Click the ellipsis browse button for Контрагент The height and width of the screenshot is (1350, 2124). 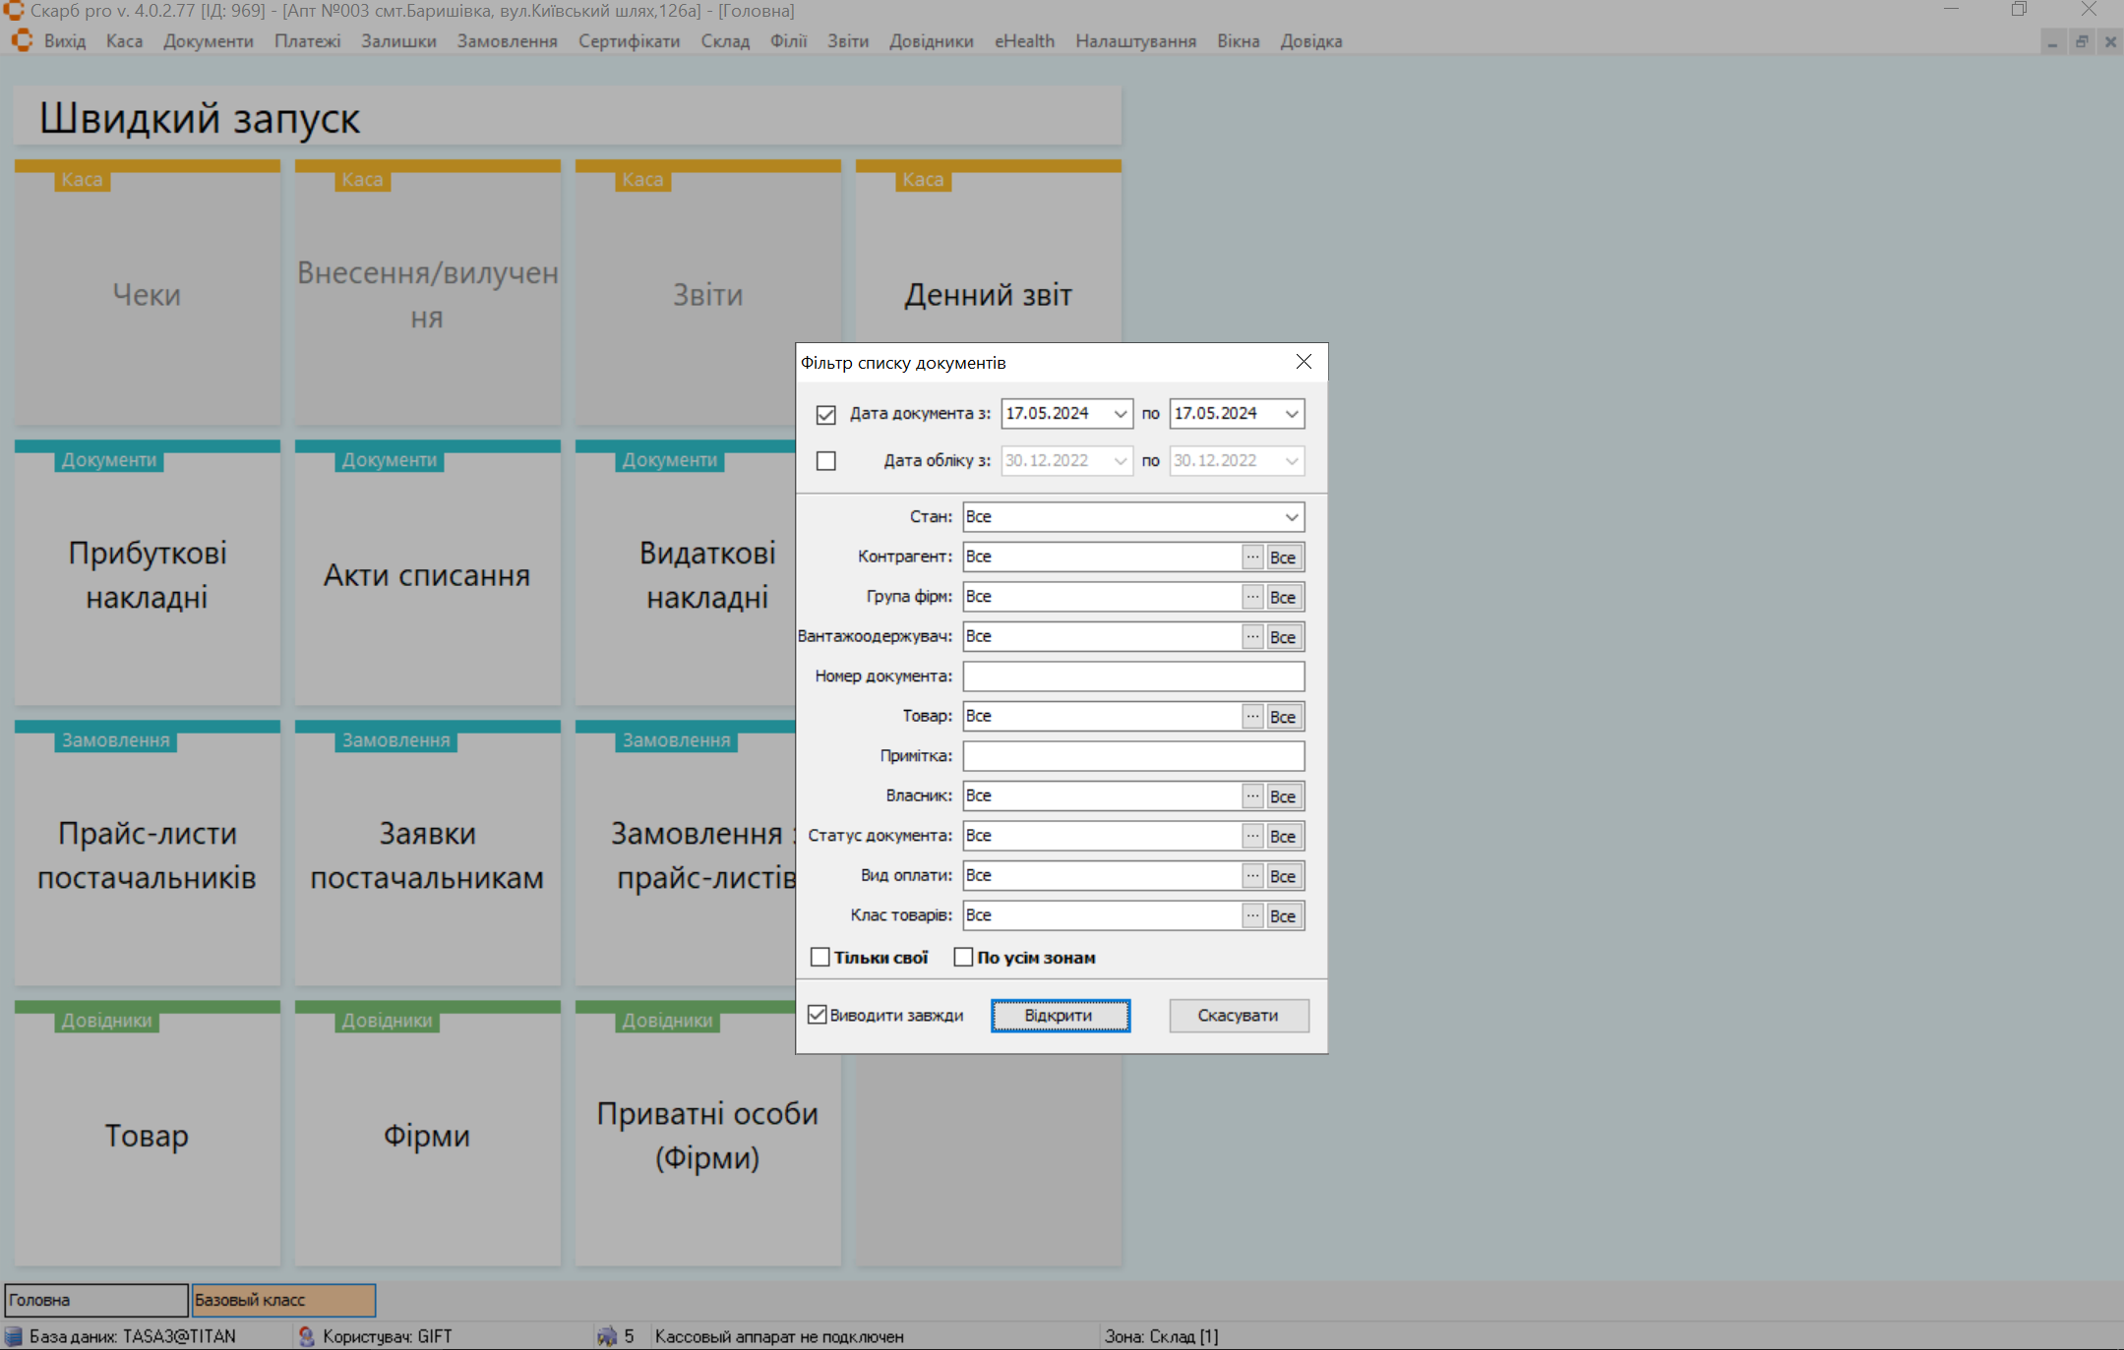click(1251, 558)
